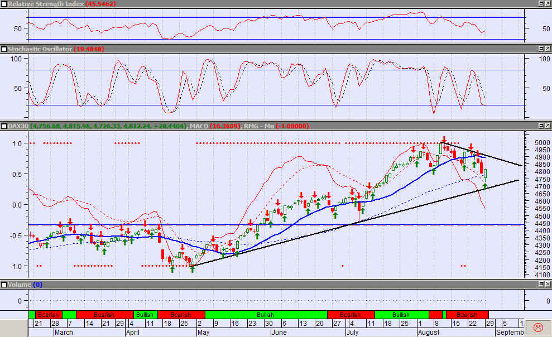Viewport: 552px width, 337px height.
Task: Select the descending black trendline near August highs
Action: [x=481, y=153]
